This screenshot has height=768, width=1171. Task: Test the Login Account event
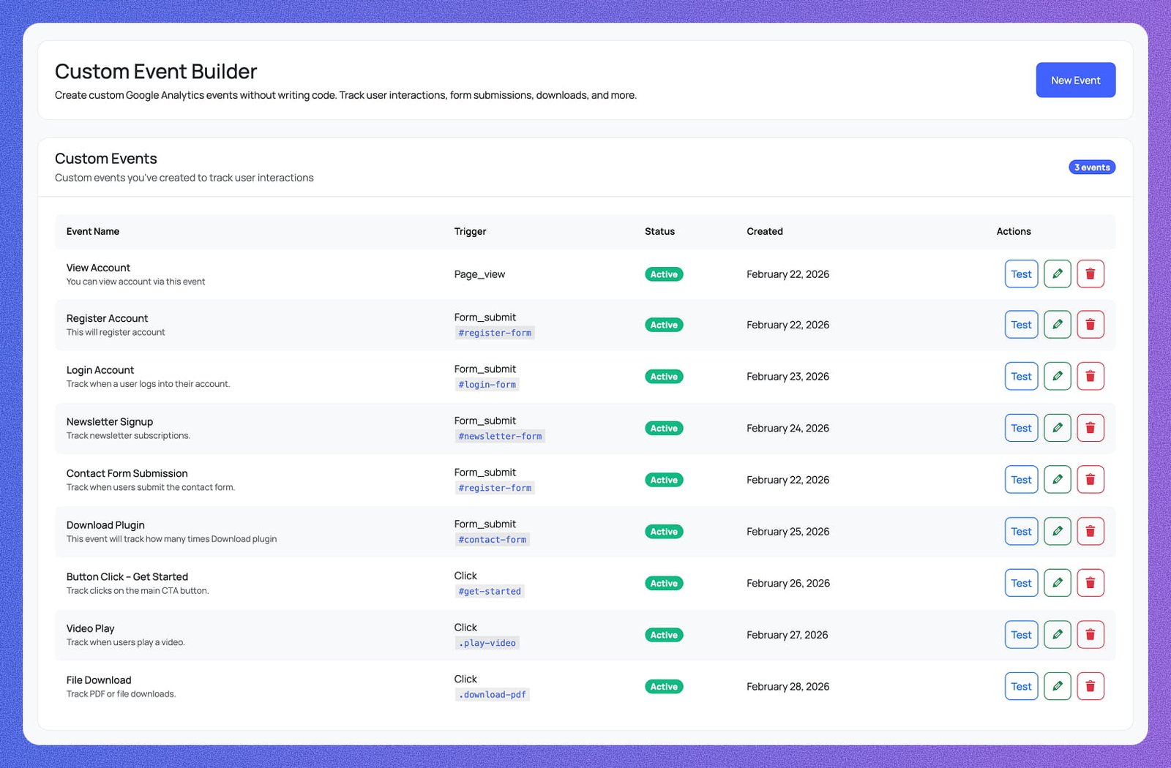(1021, 376)
